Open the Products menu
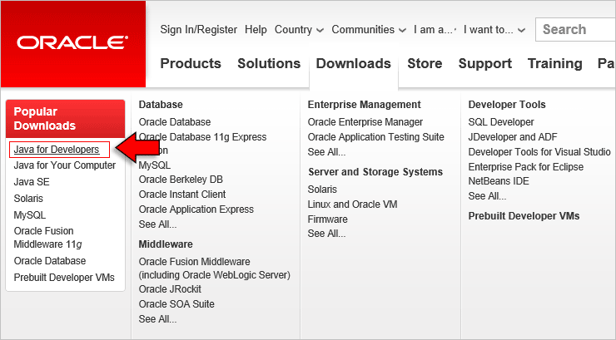 coord(191,63)
